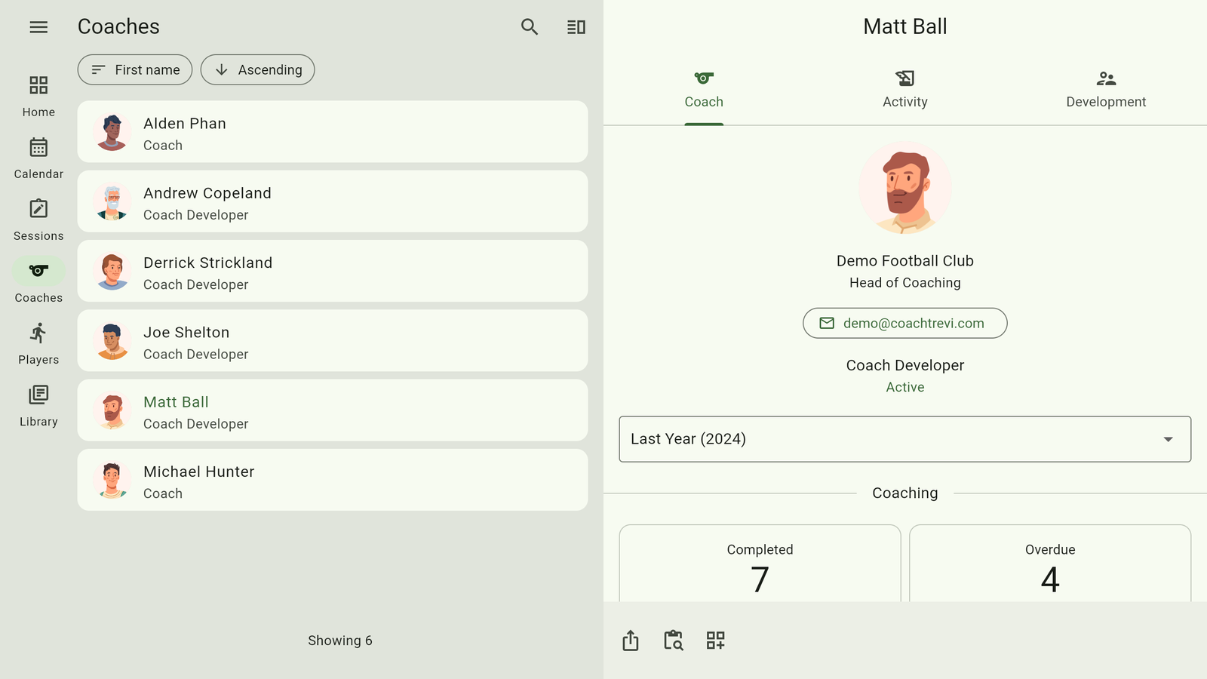Click the add widget grid icon
The image size is (1207, 679).
pos(715,641)
